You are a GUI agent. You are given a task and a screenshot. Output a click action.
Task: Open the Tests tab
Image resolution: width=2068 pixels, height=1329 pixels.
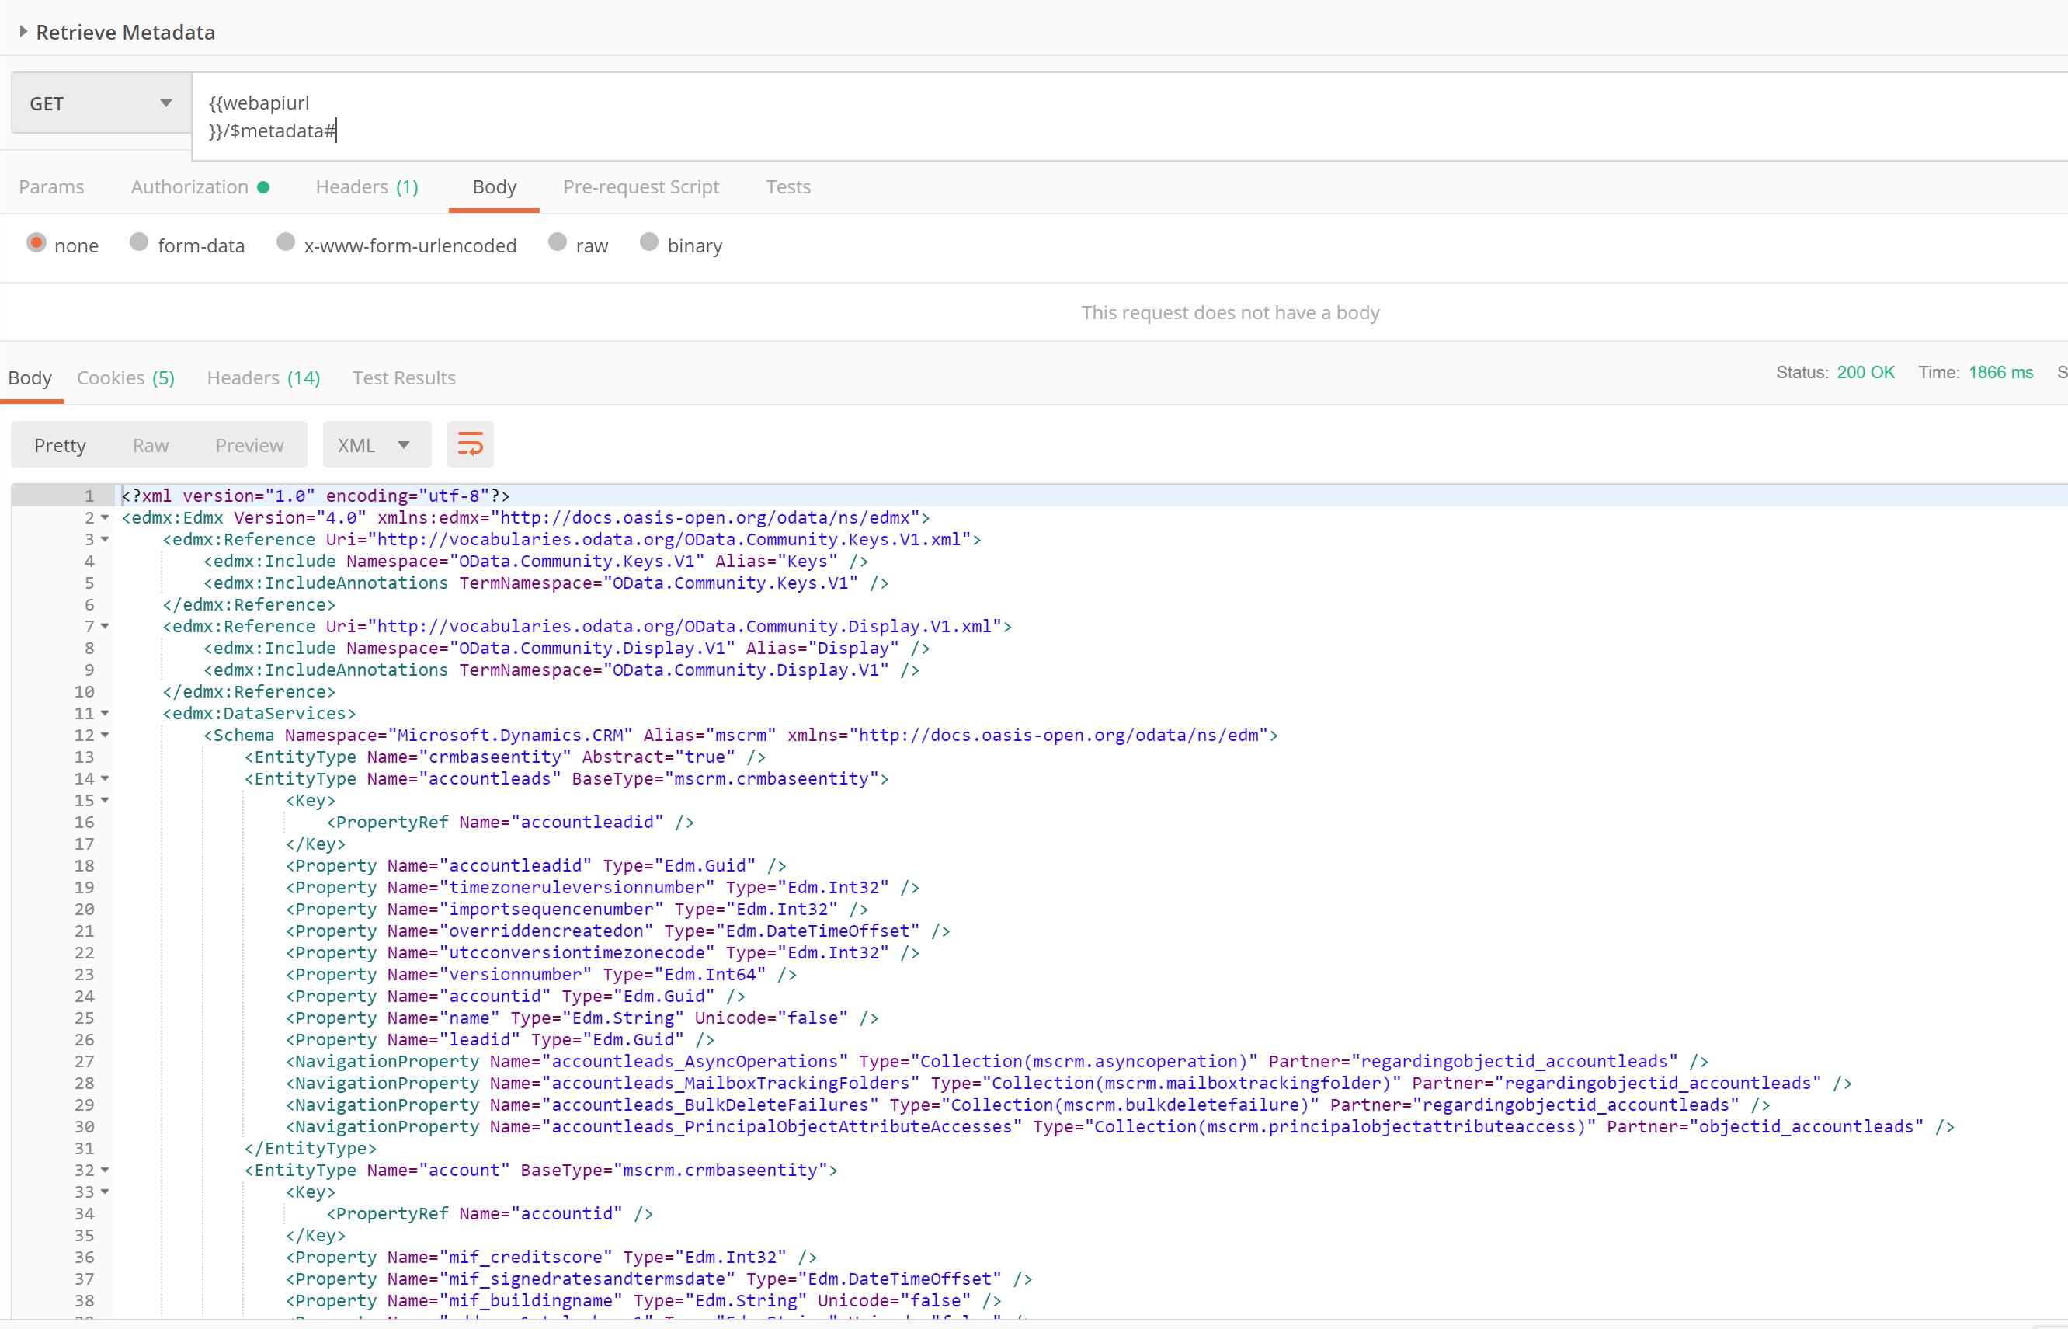click(787, 187)
